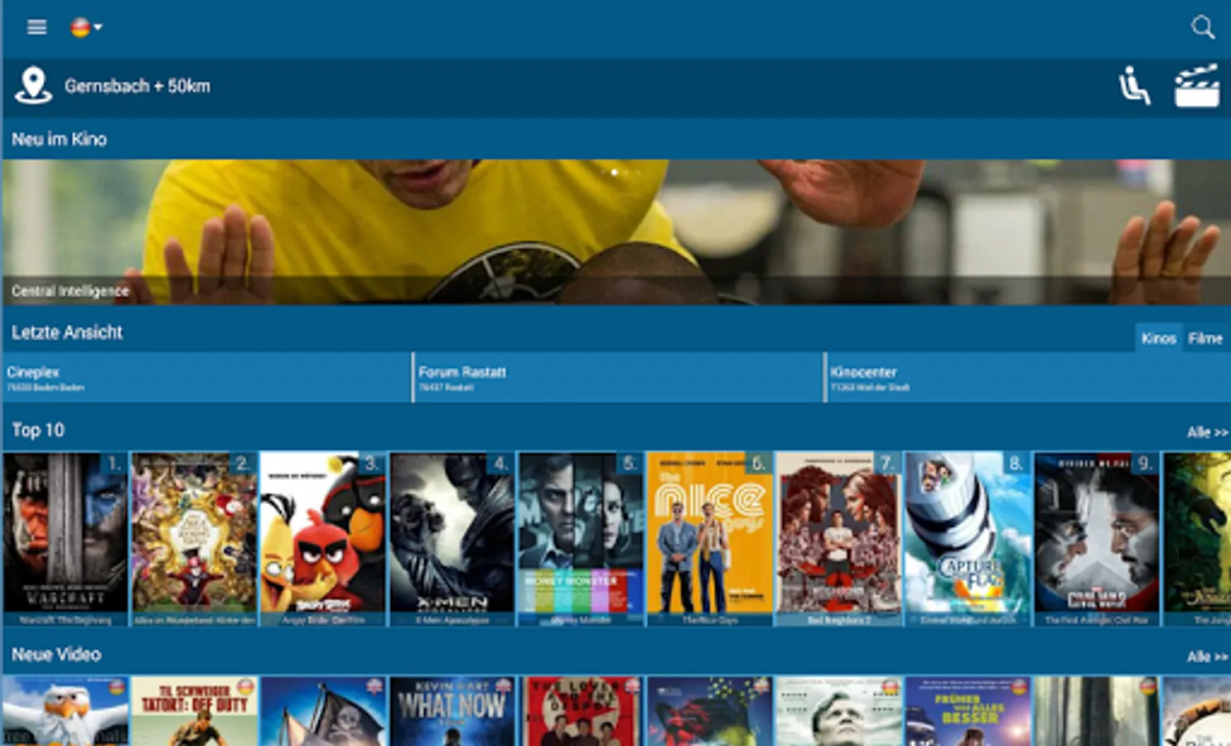Open the Früher war alles besser video

(967, 711)
